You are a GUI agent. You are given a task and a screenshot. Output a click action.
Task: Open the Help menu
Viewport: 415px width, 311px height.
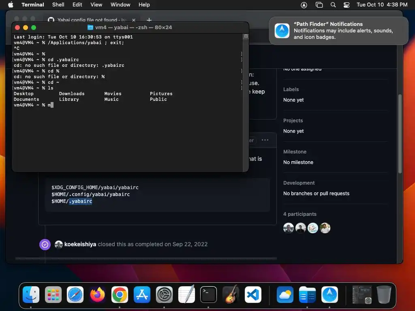(x=144, y=4)
